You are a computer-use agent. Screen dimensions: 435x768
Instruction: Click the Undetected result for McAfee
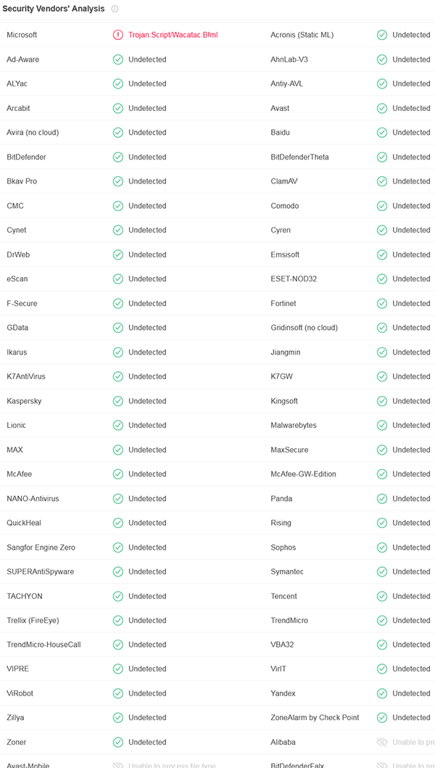coord(147,474)
